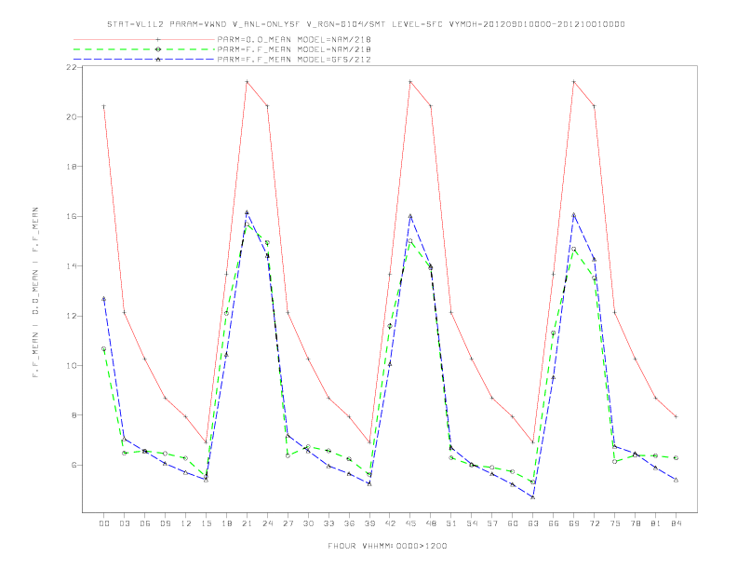
Task: Click x-axis forecast hour label 48
Action: (x=431, y=523)
